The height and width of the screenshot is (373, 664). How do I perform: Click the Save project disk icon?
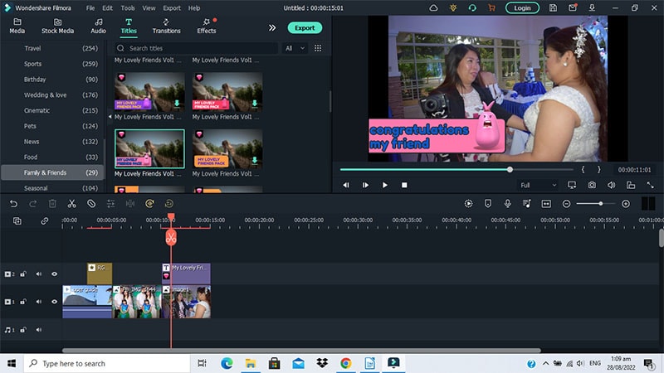pyautogui.click(x=553, y=7)
